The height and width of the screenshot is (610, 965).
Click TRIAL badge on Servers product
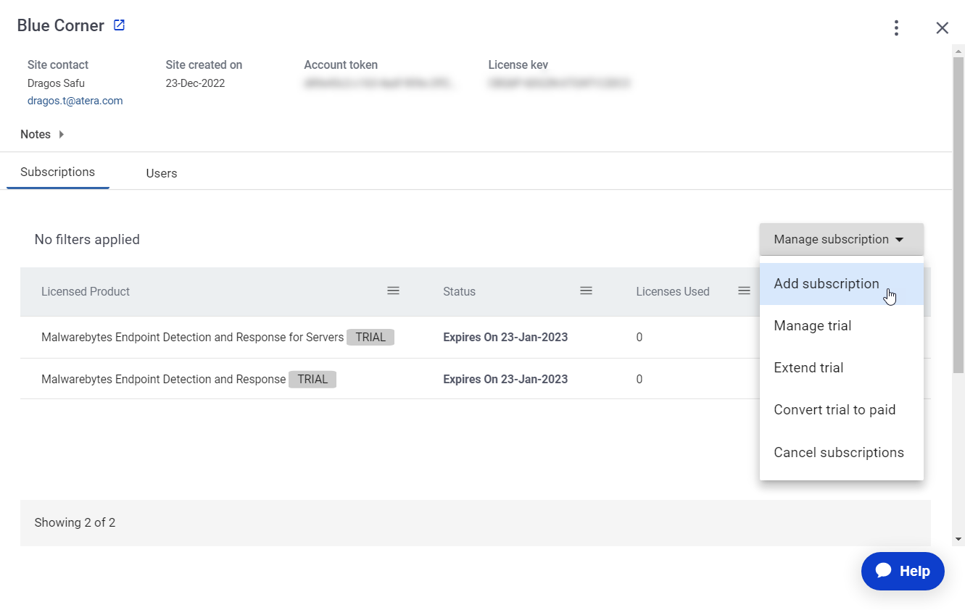coord(370,337)
